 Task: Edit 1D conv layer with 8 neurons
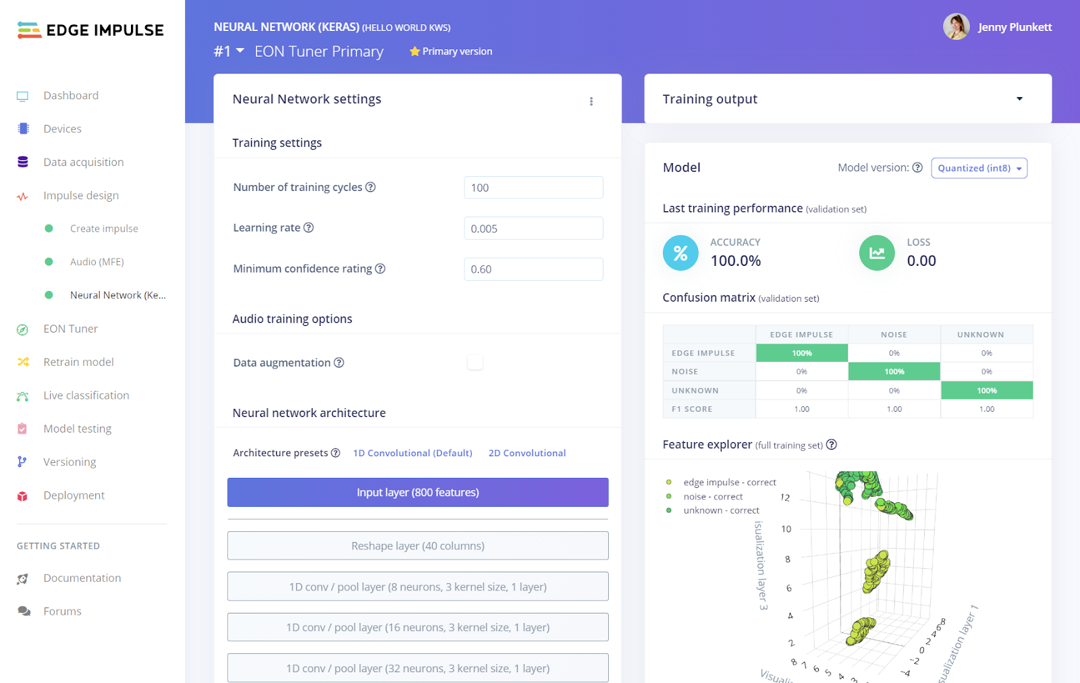(418, 586)
